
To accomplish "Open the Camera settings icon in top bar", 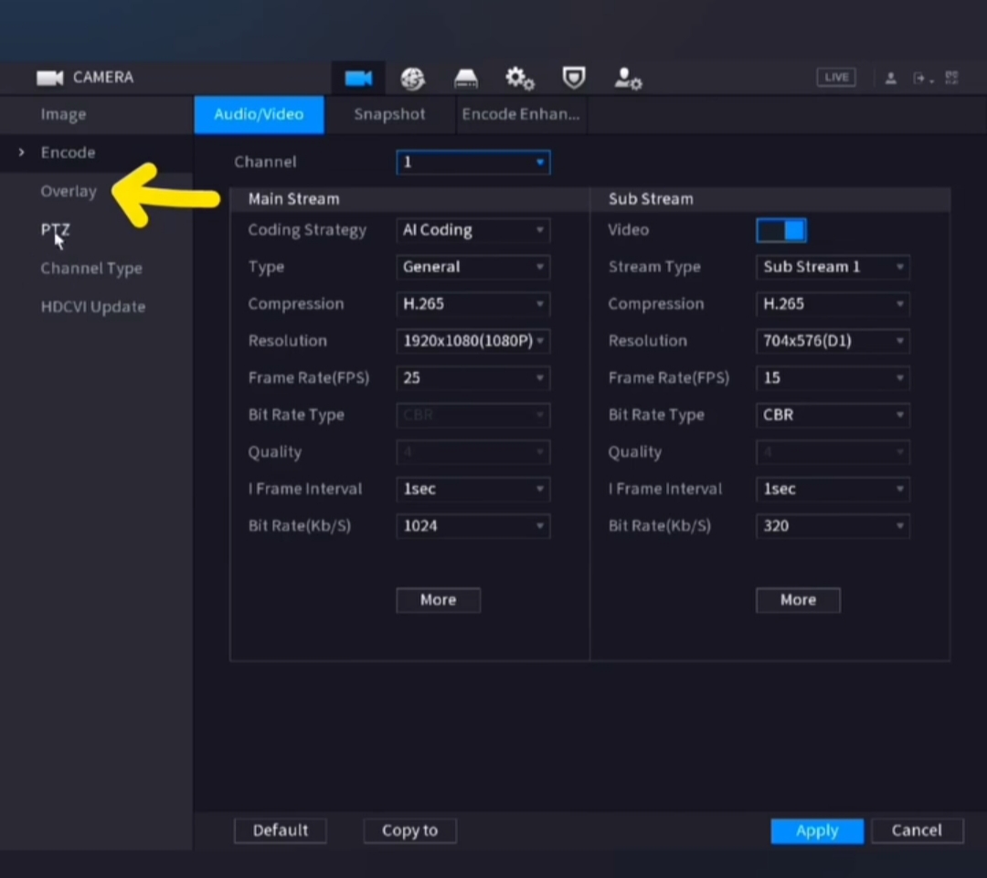I will [358, 79].
